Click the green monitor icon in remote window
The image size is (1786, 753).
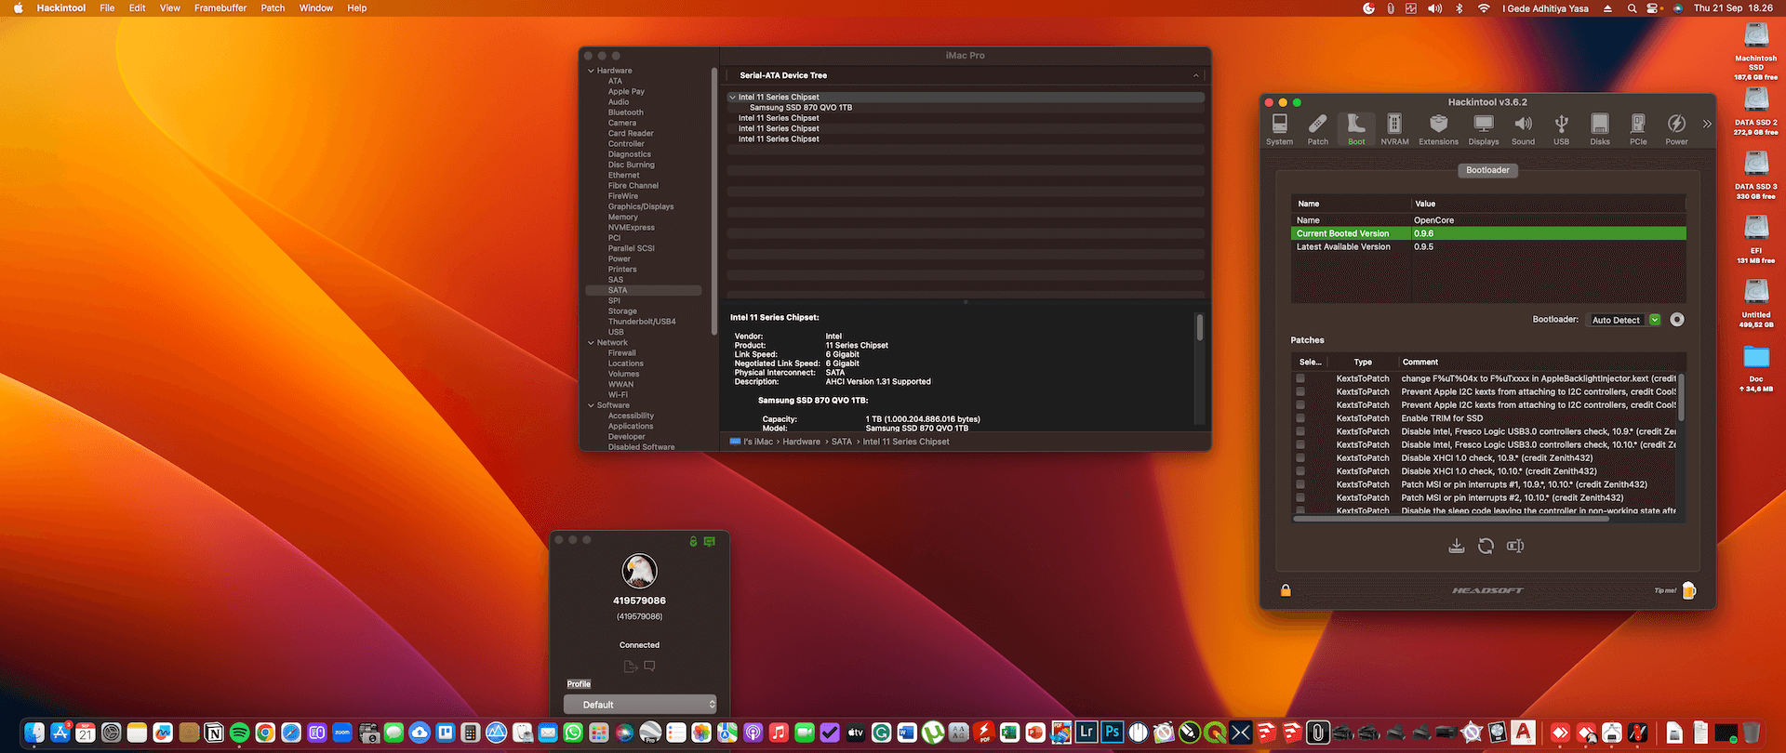pyautogui.click(x=710, y=541)
